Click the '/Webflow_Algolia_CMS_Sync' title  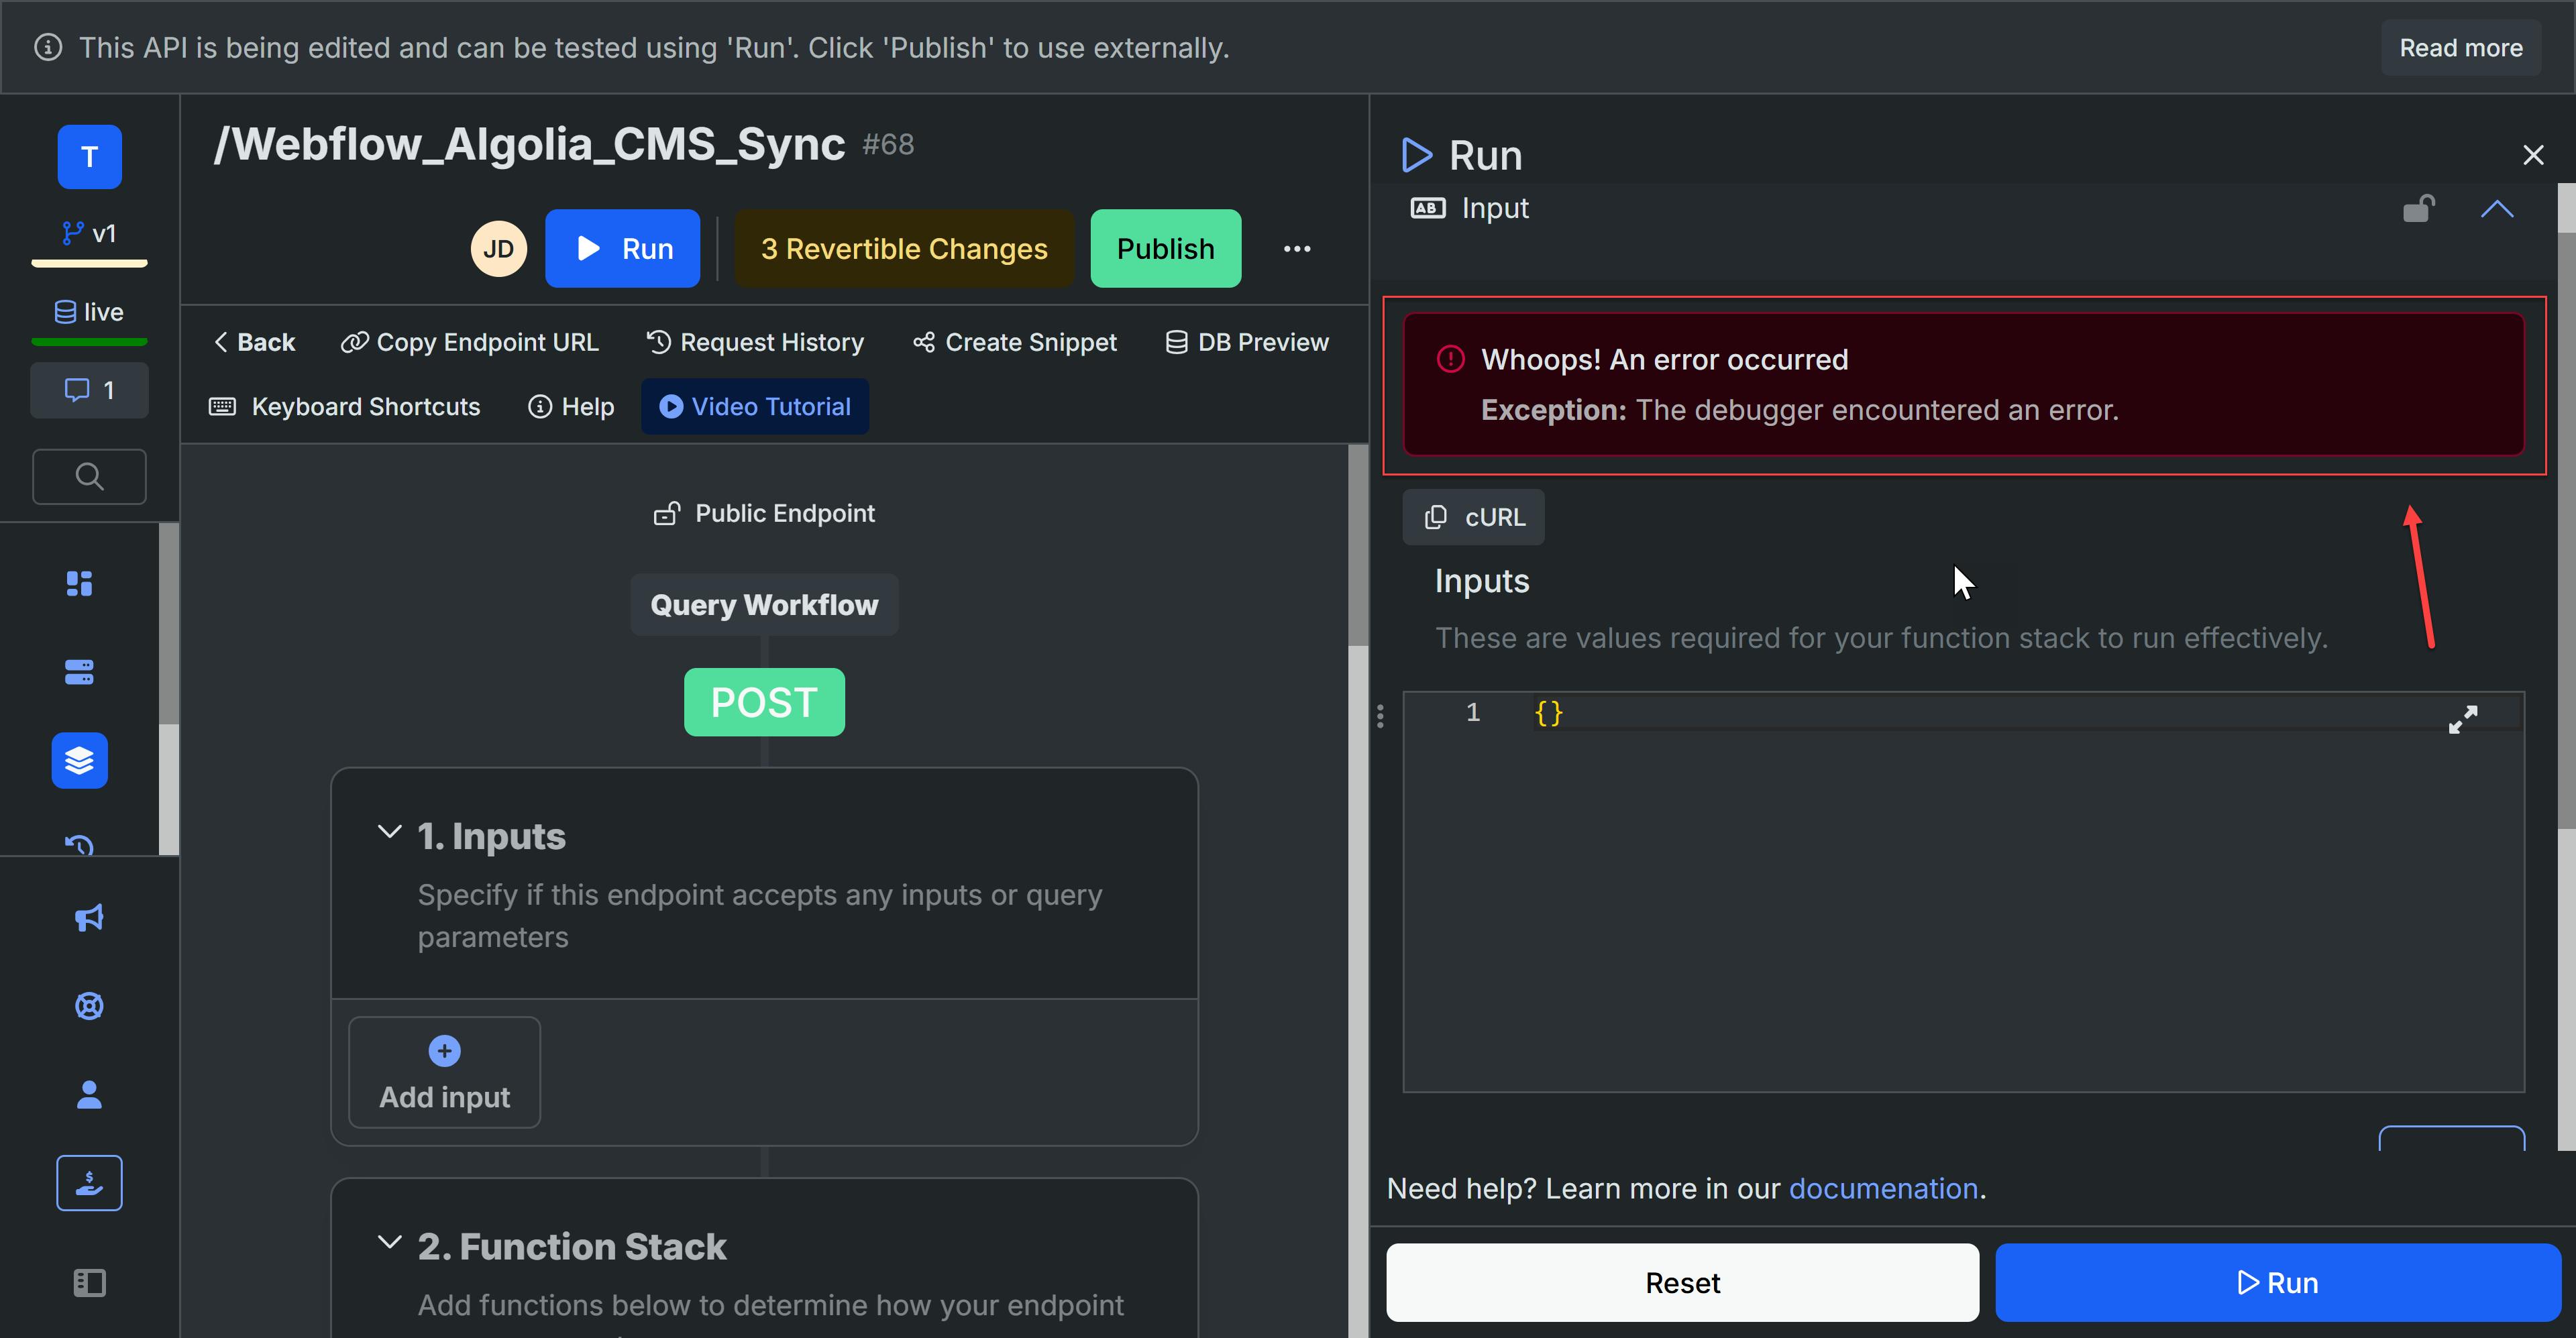click(x=529, y=145)
